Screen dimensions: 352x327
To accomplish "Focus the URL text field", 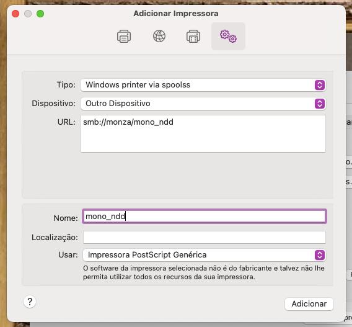I will tap(203, 134).
